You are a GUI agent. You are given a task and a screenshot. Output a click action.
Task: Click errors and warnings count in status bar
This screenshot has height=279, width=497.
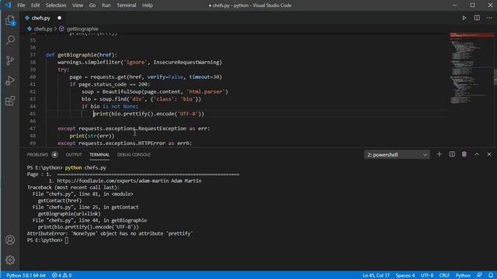pyautogui.click(x=62, y=276)
